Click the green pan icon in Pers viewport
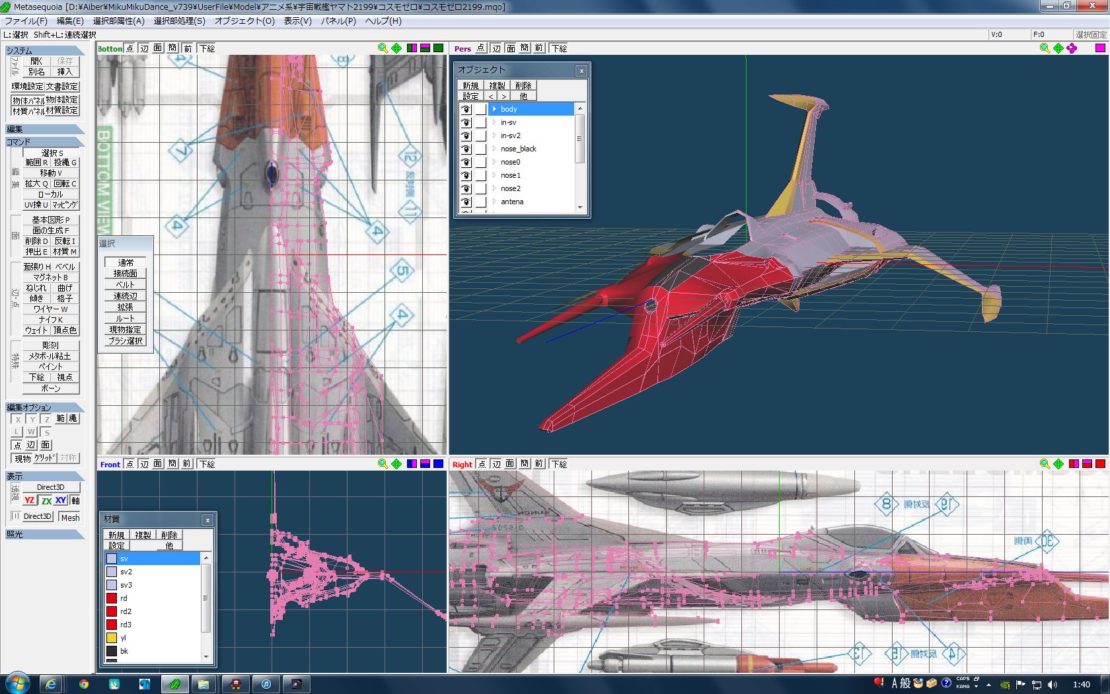This screenshot has width=1110, height=694. [x=1058, y=48]
